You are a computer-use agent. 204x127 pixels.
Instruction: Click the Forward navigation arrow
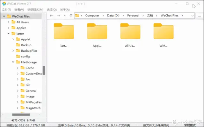click(x=59, y=16)
